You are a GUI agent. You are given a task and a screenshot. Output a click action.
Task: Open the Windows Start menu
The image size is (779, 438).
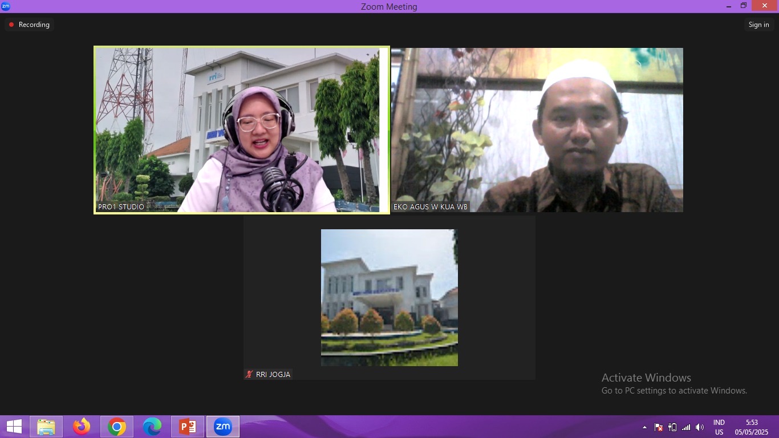[14, 427]
